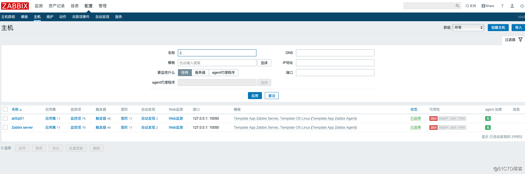Sort the table by 名称 column

(17, 110)
